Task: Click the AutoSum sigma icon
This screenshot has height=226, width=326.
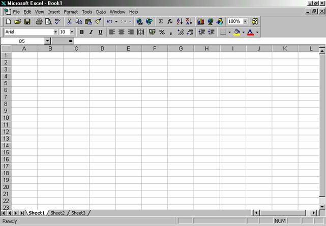Action: tap(161, 22)
